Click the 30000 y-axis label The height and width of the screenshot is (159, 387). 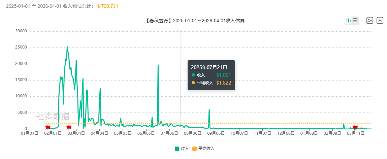tap(21, 31)
